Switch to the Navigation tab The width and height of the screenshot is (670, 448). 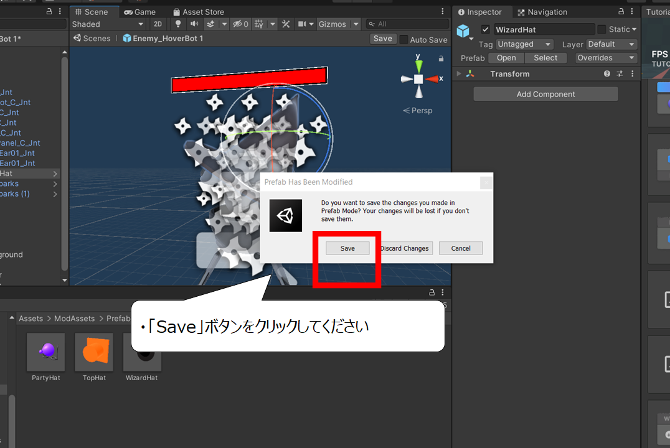pos(542,12)
